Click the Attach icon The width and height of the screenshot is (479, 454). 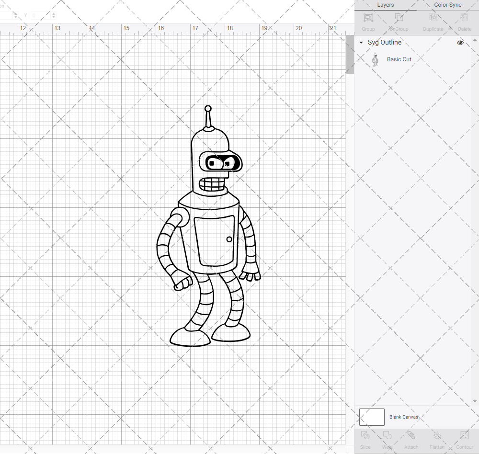tap(411, 438)
